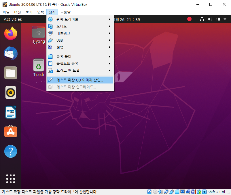231x195 pixels.
Task: Click keyboard capture arrow status icon
Action: tap(204, 192)
